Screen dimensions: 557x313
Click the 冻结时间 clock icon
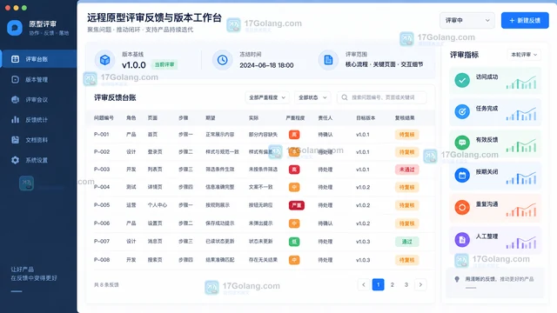pyautogui.click(x=223, y=60)
